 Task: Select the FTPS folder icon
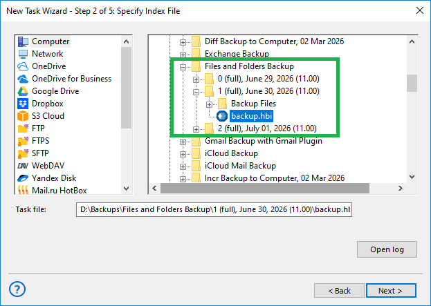click(23, 141)
